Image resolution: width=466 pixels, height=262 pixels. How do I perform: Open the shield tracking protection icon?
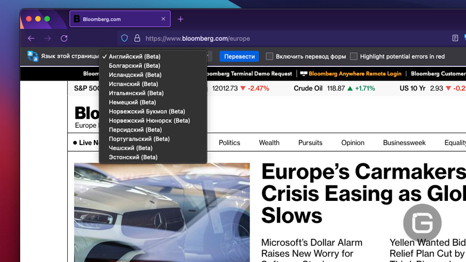[124, 38]
